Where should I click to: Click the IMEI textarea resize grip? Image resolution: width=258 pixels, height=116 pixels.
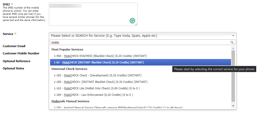pyautogui.click(x=136, y=24)
